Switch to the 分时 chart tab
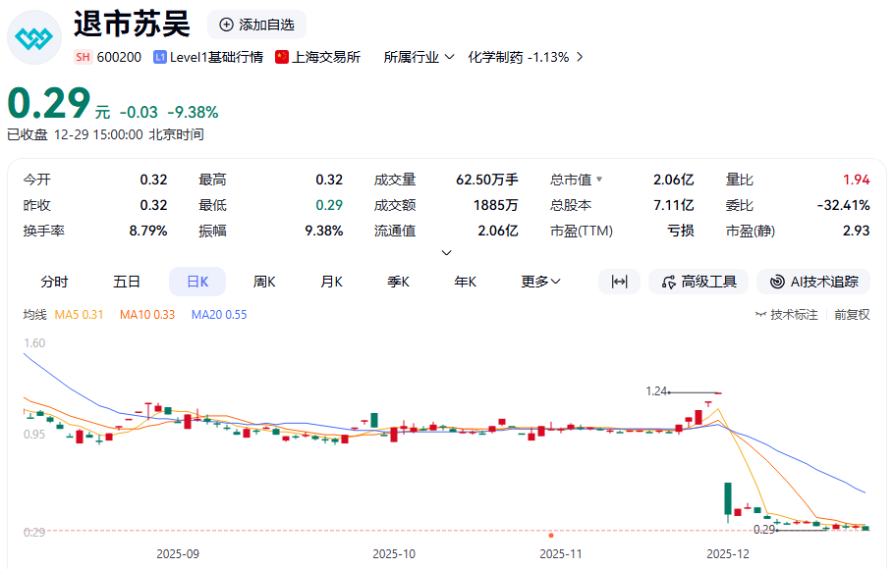 (x=55, y=282)
